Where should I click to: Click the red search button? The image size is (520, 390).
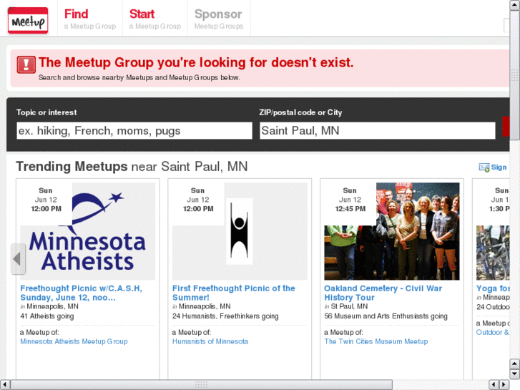point(506,127)
